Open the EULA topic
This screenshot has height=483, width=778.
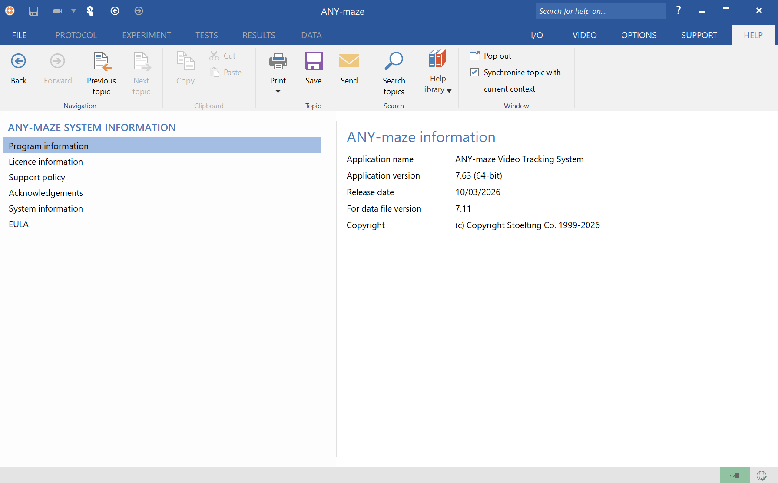pyautogui.click(x=19, y=224)
